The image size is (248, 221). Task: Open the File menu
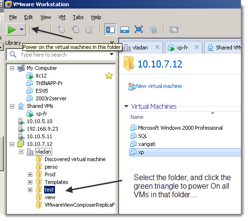pos(13,17)
